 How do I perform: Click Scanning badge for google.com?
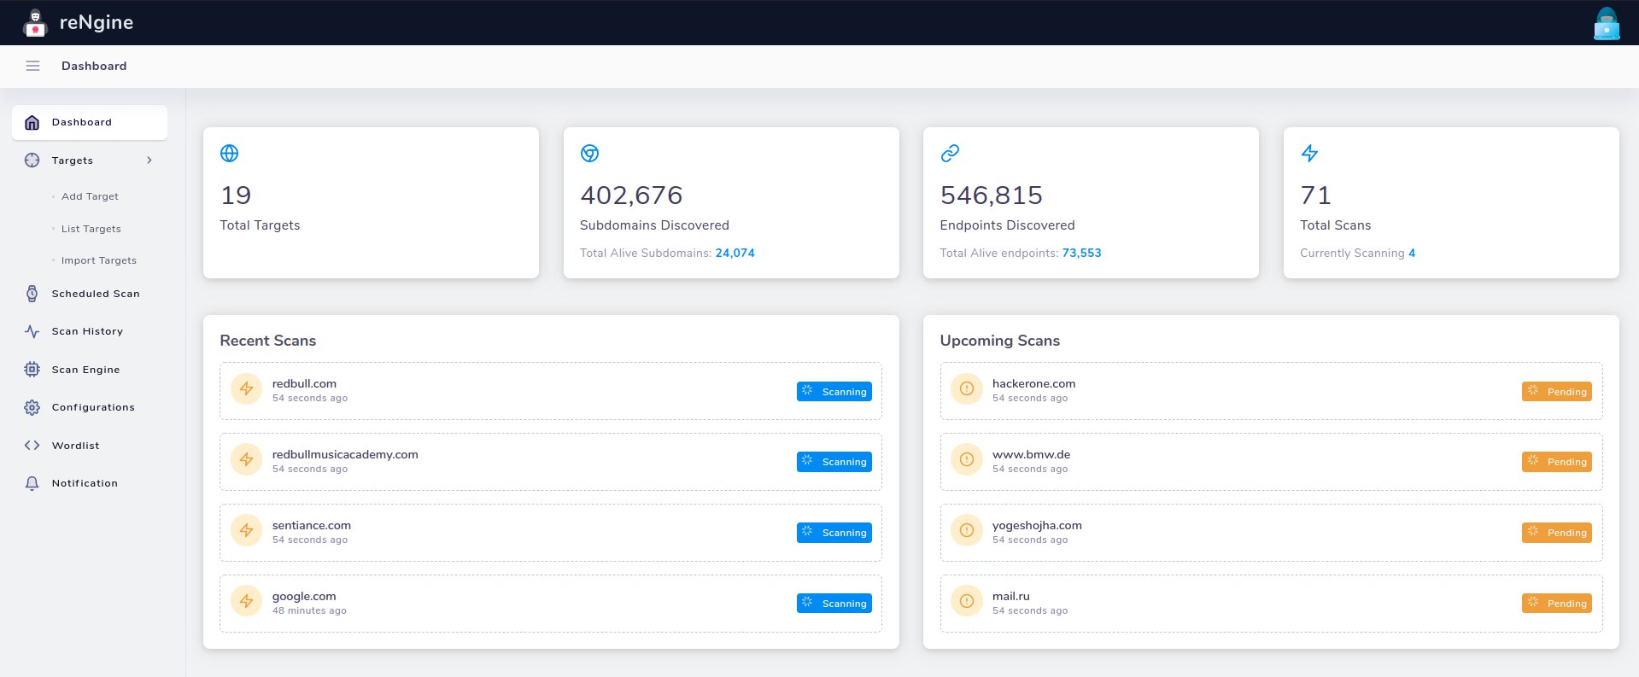[x=834, y=603]
